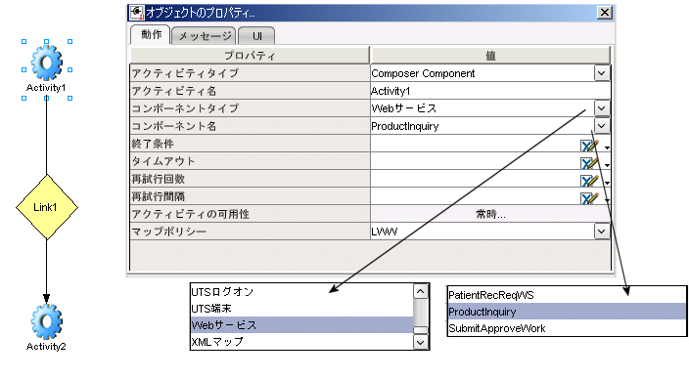This screenshot has width=689, height=380.
Task: Close the オブジェクトのプロパティ dialog
Action: point(605,13)
